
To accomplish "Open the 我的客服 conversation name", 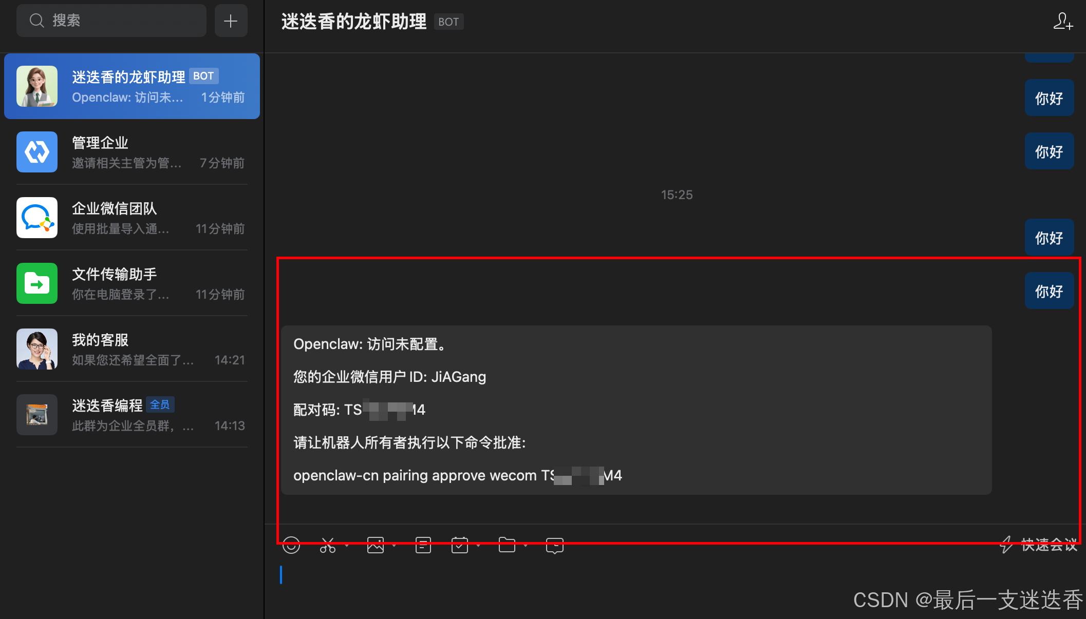I will (x=100, y=340).
